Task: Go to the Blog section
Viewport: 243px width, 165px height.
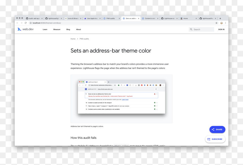Action: point(68,29)
